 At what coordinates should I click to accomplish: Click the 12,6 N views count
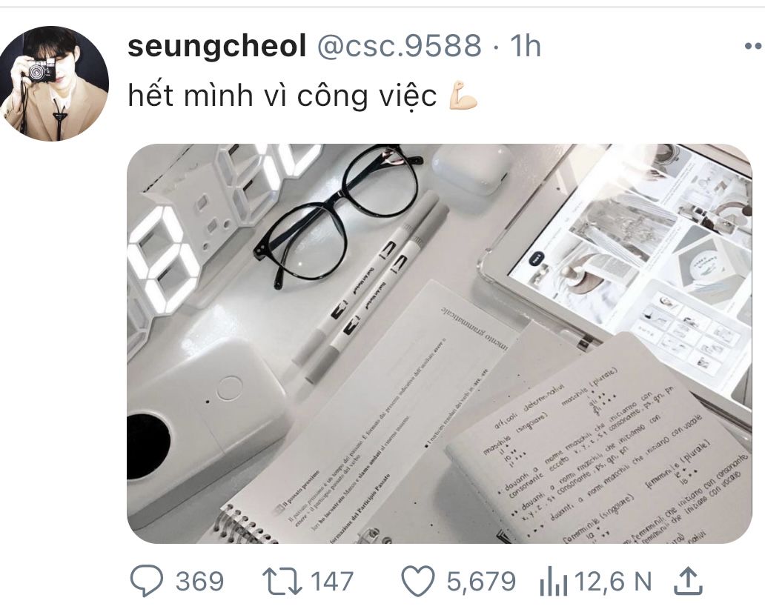(x=612, y=582)
